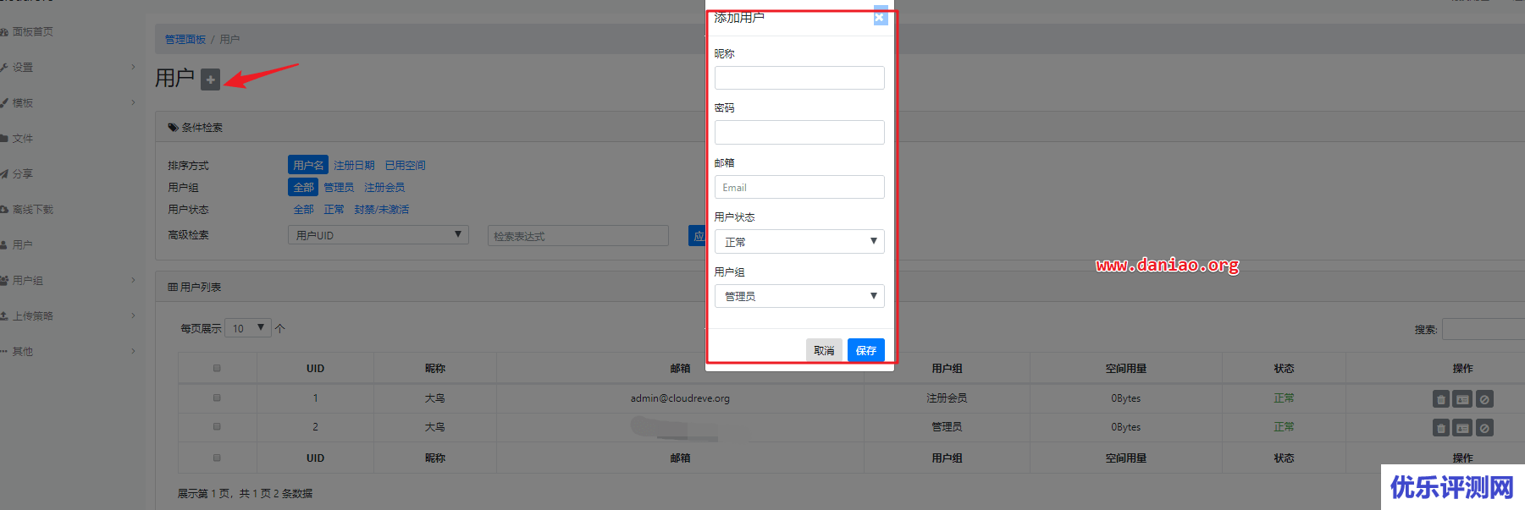Expand the 上传策略 sidebar menu
This screenshot has height=510, width=1525.
(68, 316)
